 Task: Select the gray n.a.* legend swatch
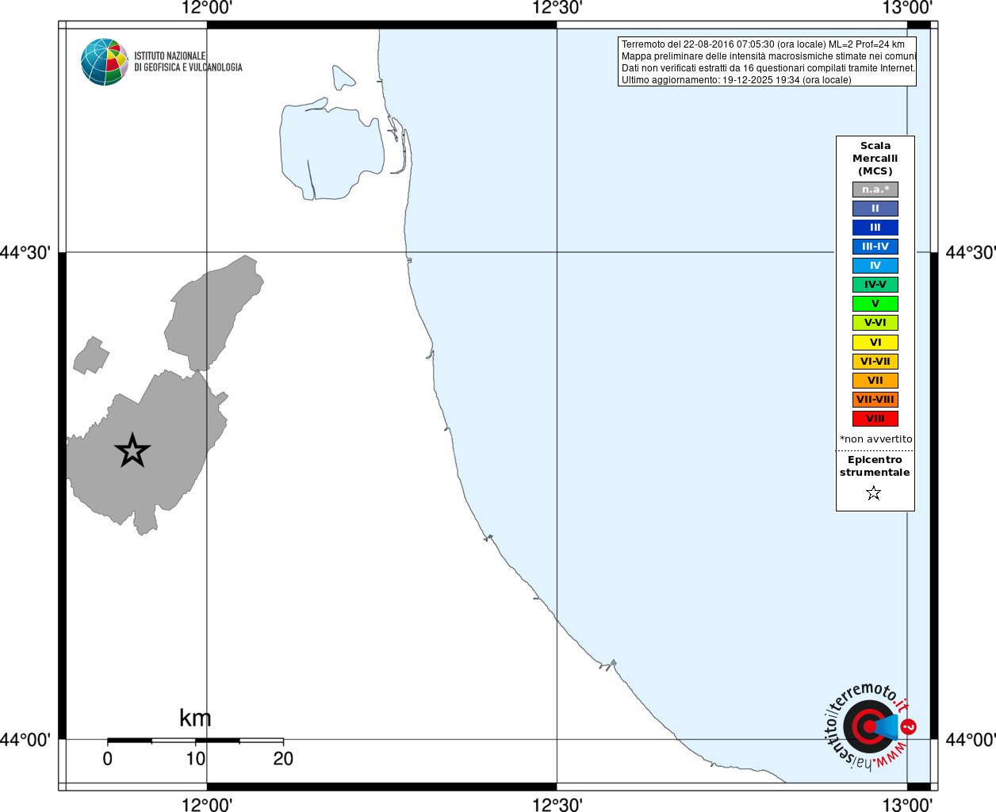[875, 190]
